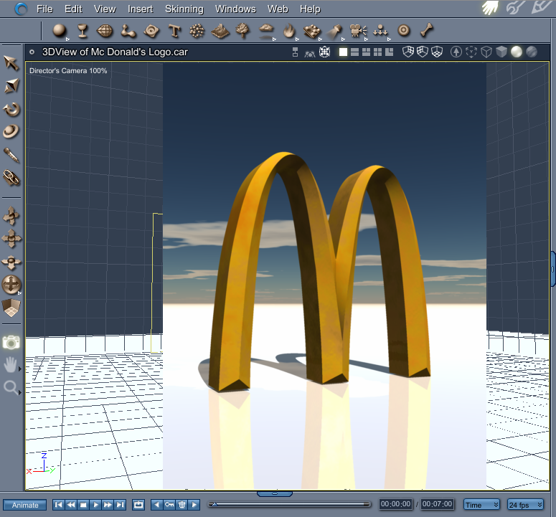Open the Windows menu
The image size is (556, 517).
(x=235, y=9)
